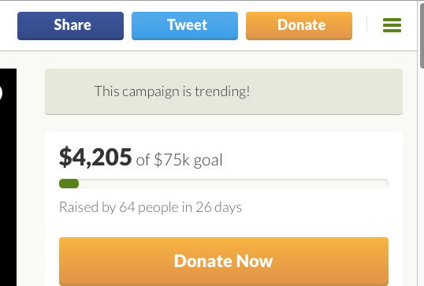Screen dimensions: 424x286
Task: Click the orange Donate button in header
Action: tap(299, 26)
